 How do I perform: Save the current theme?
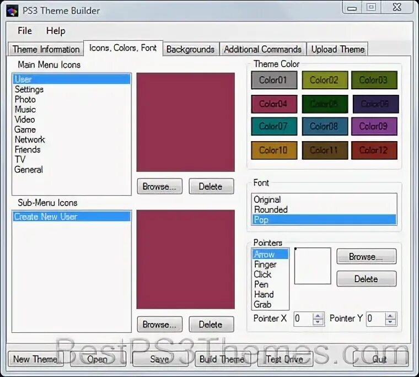160,359
